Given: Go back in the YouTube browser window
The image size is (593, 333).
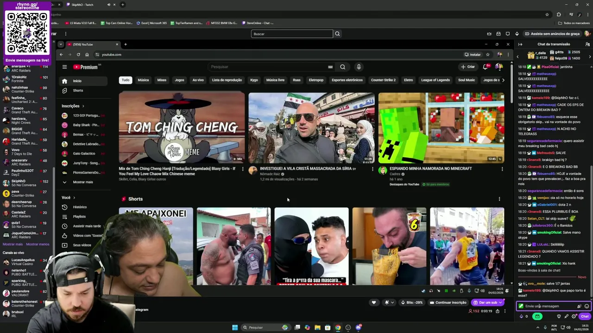Looking at the screenshot, I should [61, 55].
